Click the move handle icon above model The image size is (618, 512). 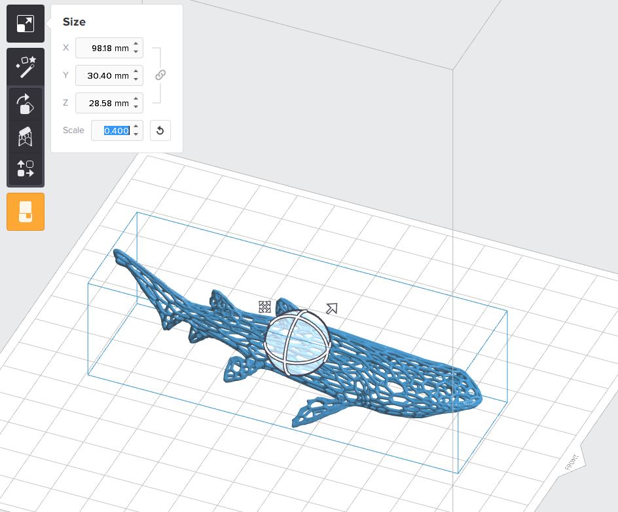click(x=264, y=307)
